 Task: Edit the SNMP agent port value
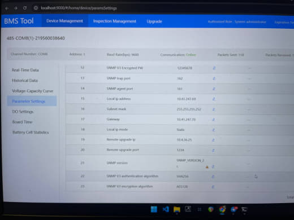point(214,89)
